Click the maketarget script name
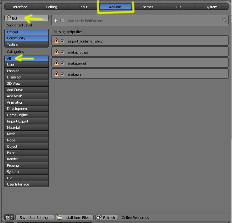This screenshot has height=223, width=232. 77,63
